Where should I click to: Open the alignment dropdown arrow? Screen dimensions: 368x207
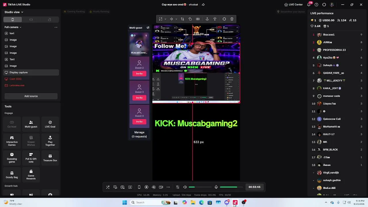(176, 19)
